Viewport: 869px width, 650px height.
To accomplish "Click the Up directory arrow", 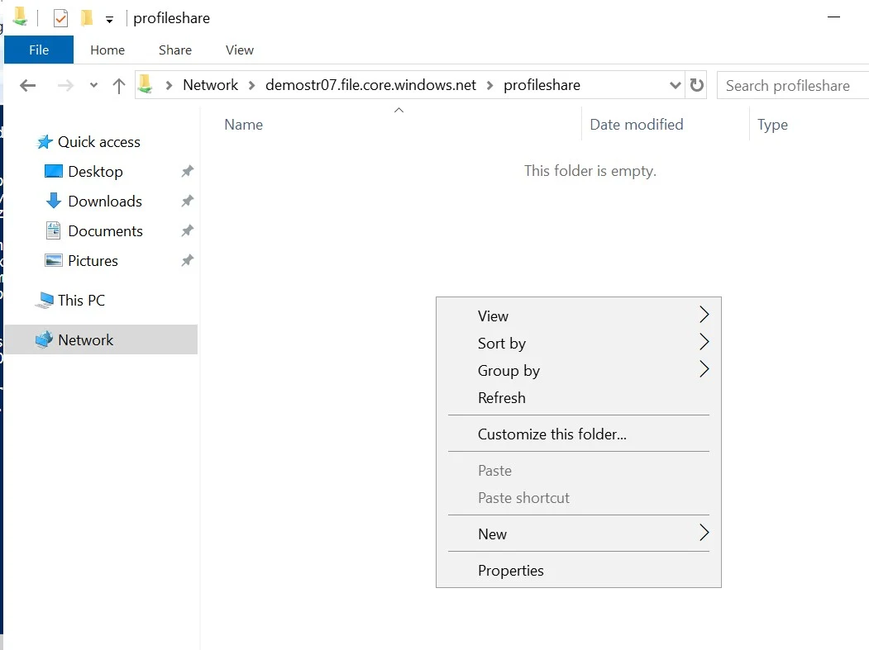I will click(x=119, y=85).
